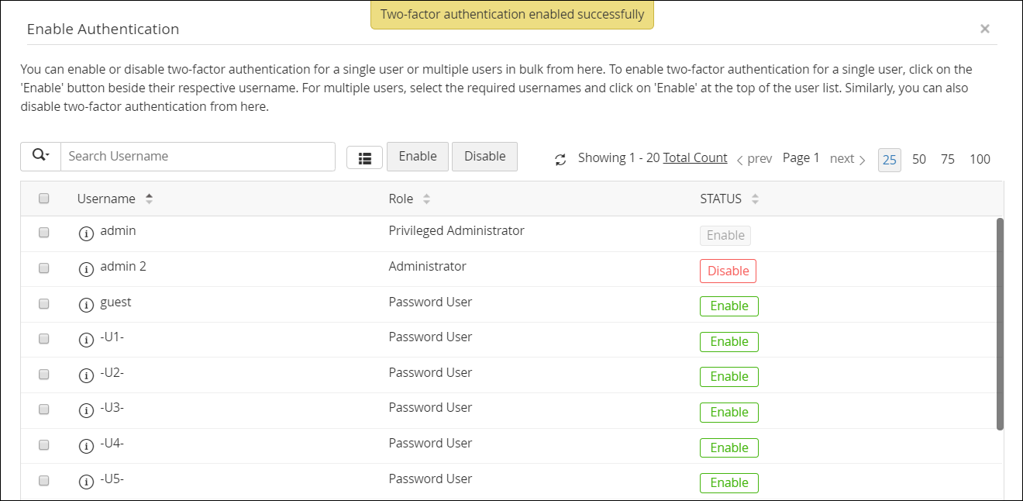This screenshot has width=1023, height=501.
Task: Click the info icon beside guest
Action: 87,305
